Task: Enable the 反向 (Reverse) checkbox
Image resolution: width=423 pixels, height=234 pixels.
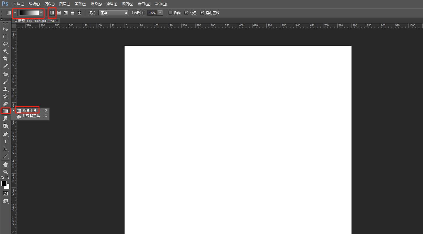Action: click(171, 13)
